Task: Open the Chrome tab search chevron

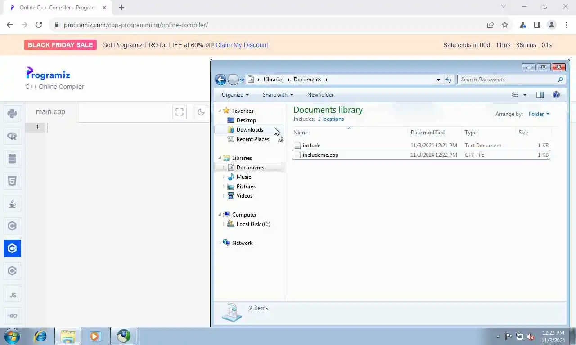Action: click(504, 7)
